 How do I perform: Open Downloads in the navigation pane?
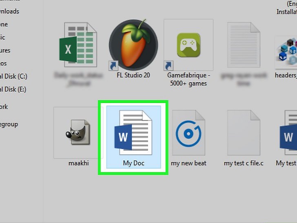tap(9, 11)
